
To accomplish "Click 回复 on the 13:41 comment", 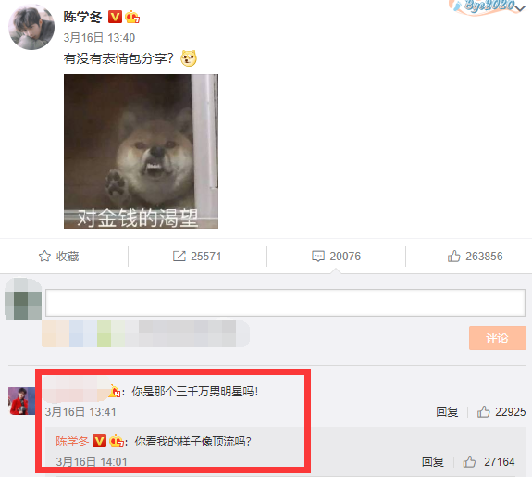I will (x=447, y=412).
